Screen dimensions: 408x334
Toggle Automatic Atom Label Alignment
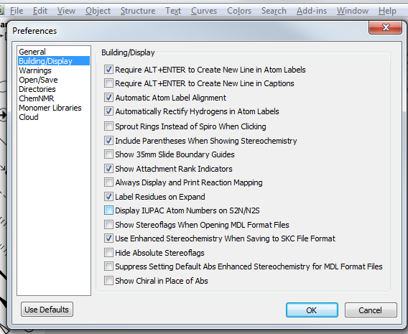108,98
